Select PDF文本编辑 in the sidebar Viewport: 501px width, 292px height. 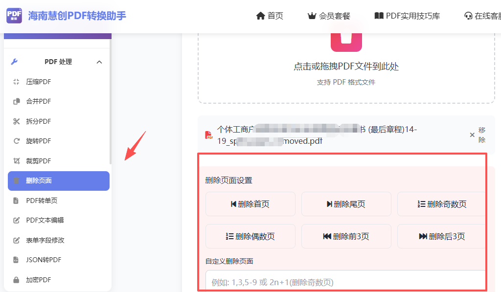[59, 221]
